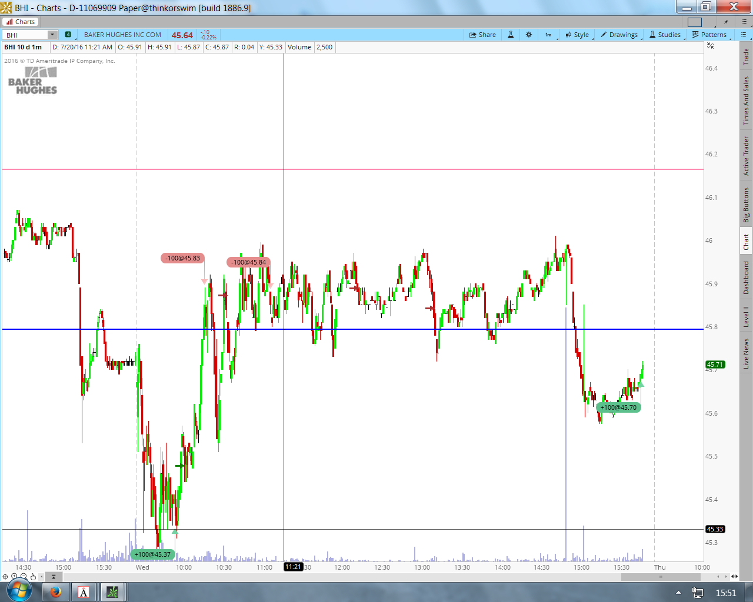Click the pin icon near grid selector

coord(727,22)
